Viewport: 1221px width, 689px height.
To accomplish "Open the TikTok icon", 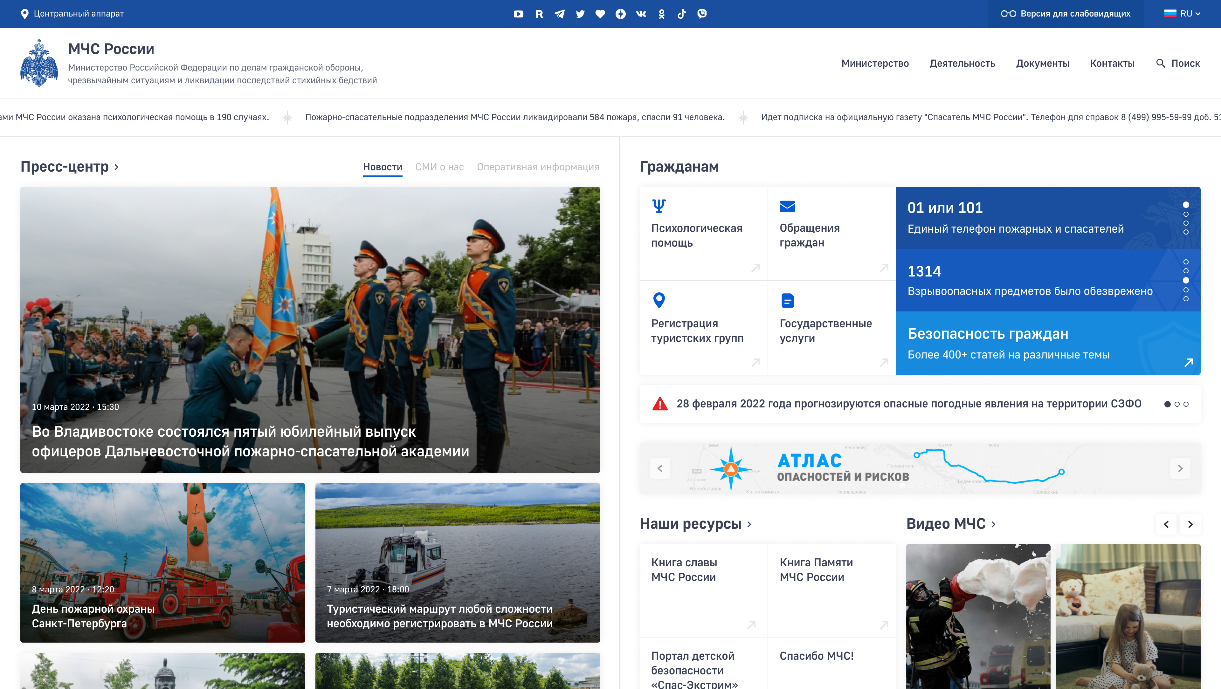I will [682, 14].
